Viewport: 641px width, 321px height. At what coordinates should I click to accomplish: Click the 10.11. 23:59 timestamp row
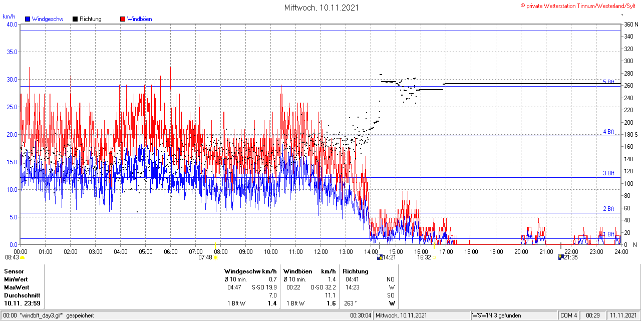pos(23,303)
